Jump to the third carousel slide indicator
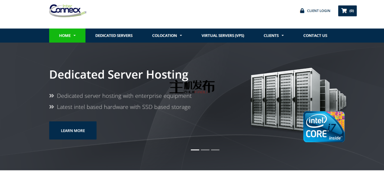This screenshot has height=173, width=384. (x=215, y=150)
